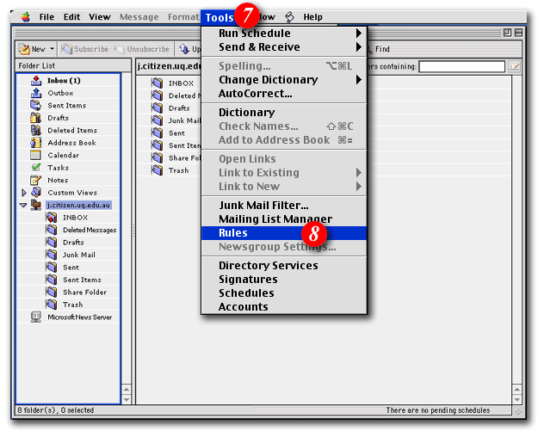Click the Inbox icon in Folder List
Screen dimensions: 538x431
pyautogui.click(x=36, y=81)
